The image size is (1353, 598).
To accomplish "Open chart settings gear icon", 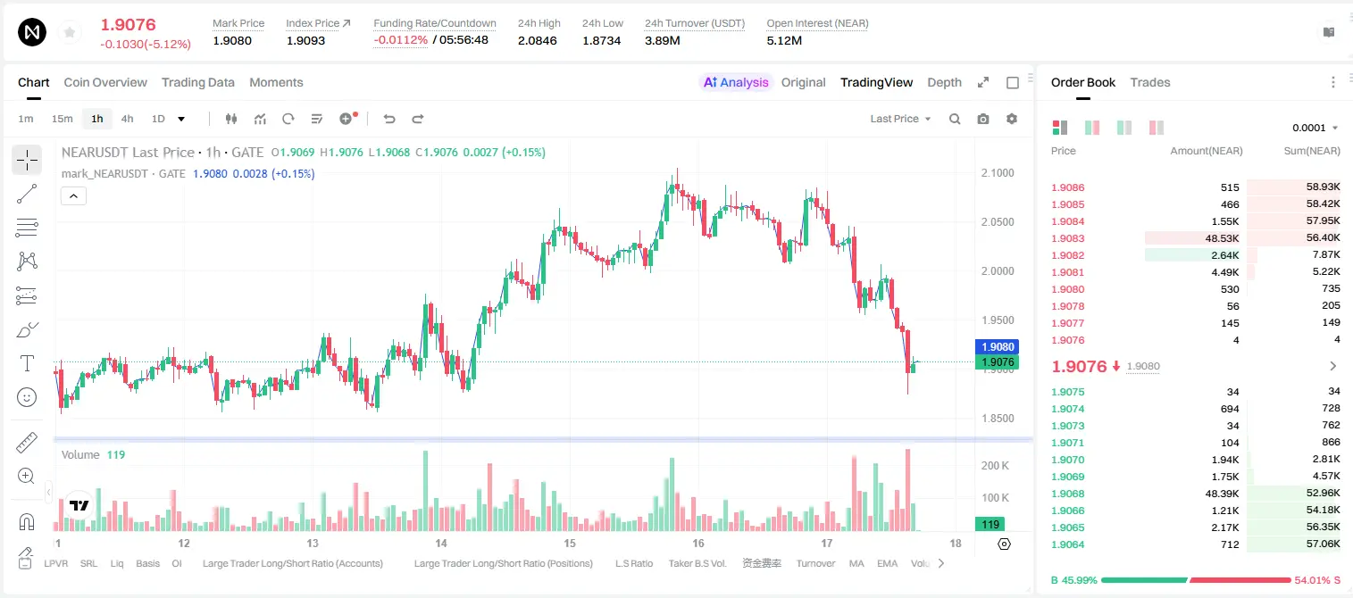I will pos(1012,119).
